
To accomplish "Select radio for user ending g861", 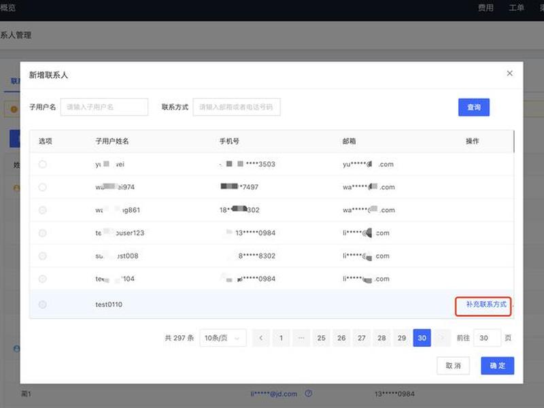I will (x=43, y=210).
